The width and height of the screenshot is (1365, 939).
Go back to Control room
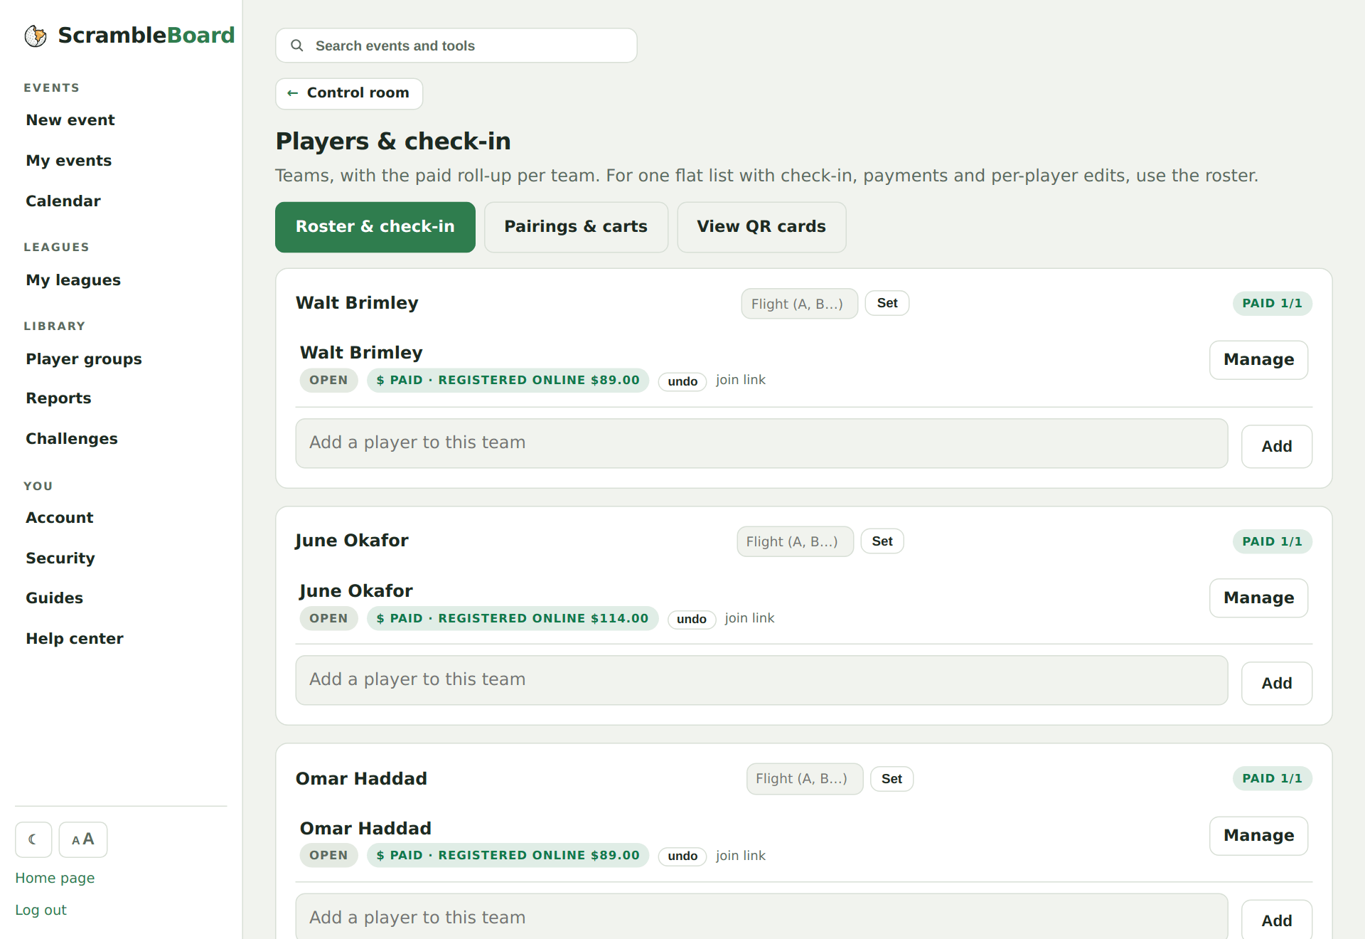pyautogui.click(x=349, y=93)
